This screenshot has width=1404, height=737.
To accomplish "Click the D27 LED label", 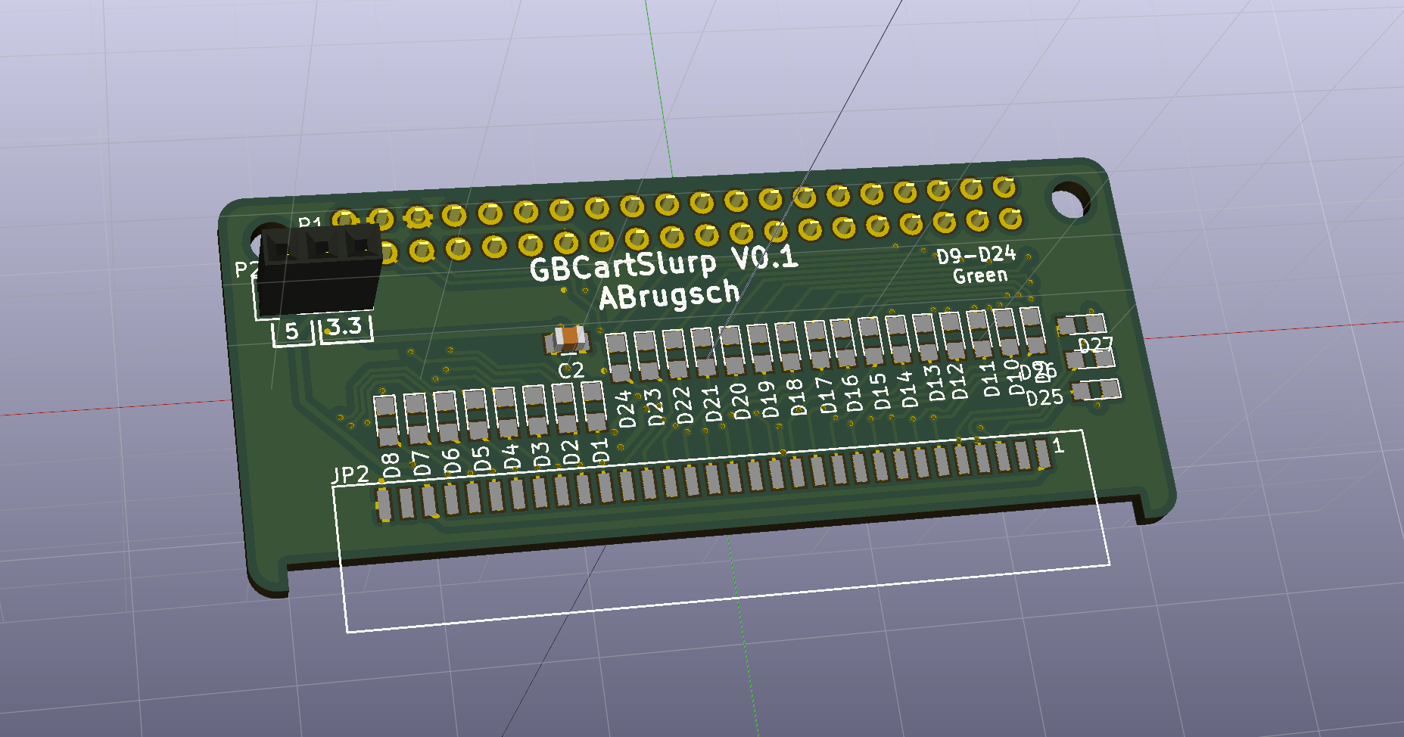I will pyautogui.click(x=1096, y=347).
